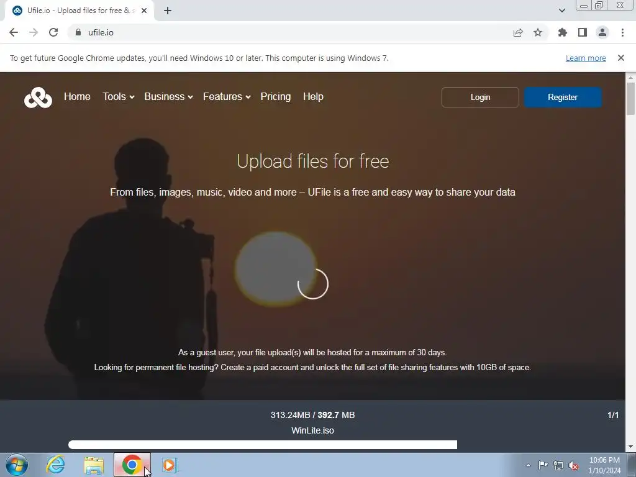Go back with the browser back arrow
Image resolution: width=636 pixels, height=477 pixels.
pos(14,32)
